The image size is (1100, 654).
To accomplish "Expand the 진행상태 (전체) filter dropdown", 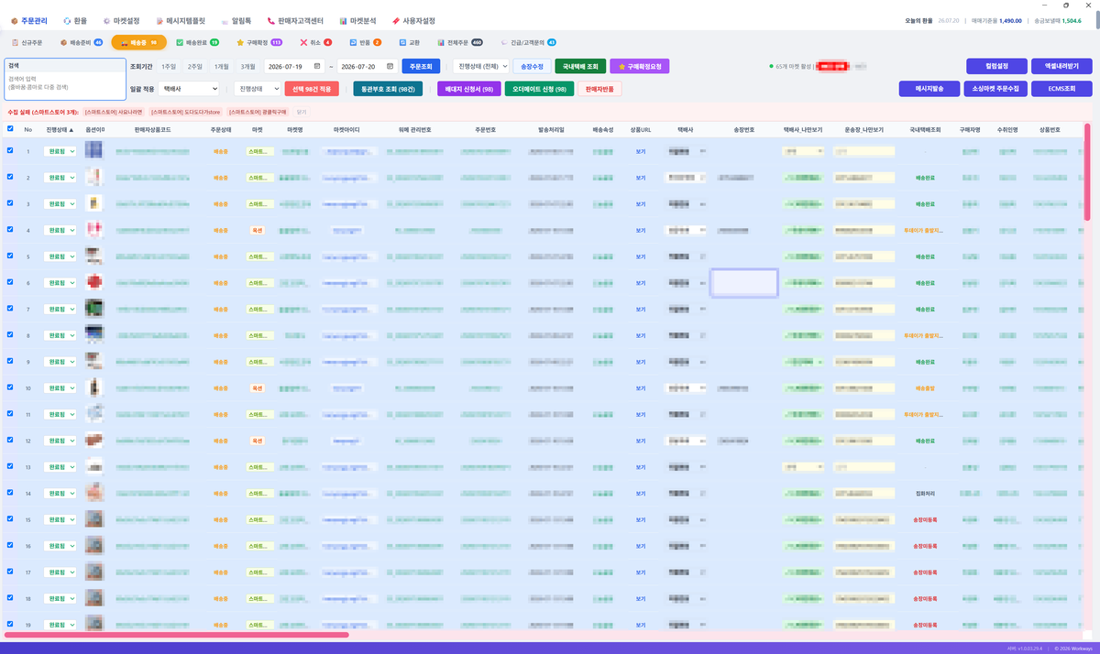I will [x=480, y=66].
